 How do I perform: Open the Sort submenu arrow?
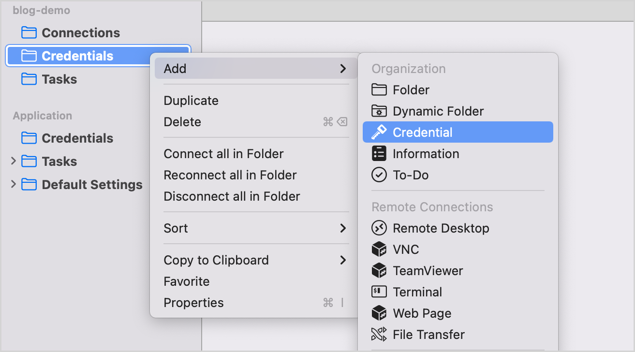(x=343, y=228)
